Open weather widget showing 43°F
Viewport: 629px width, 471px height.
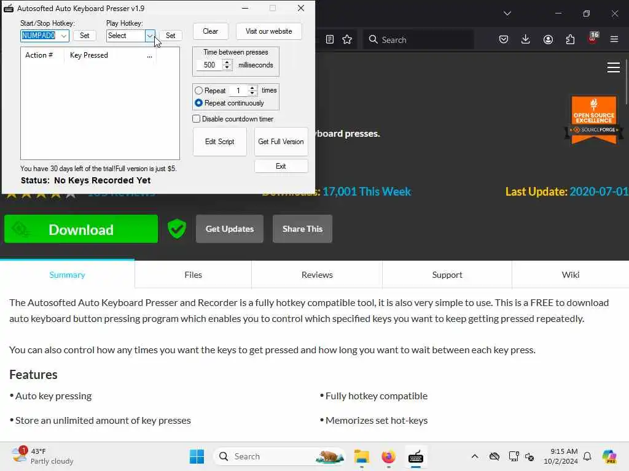42,456
